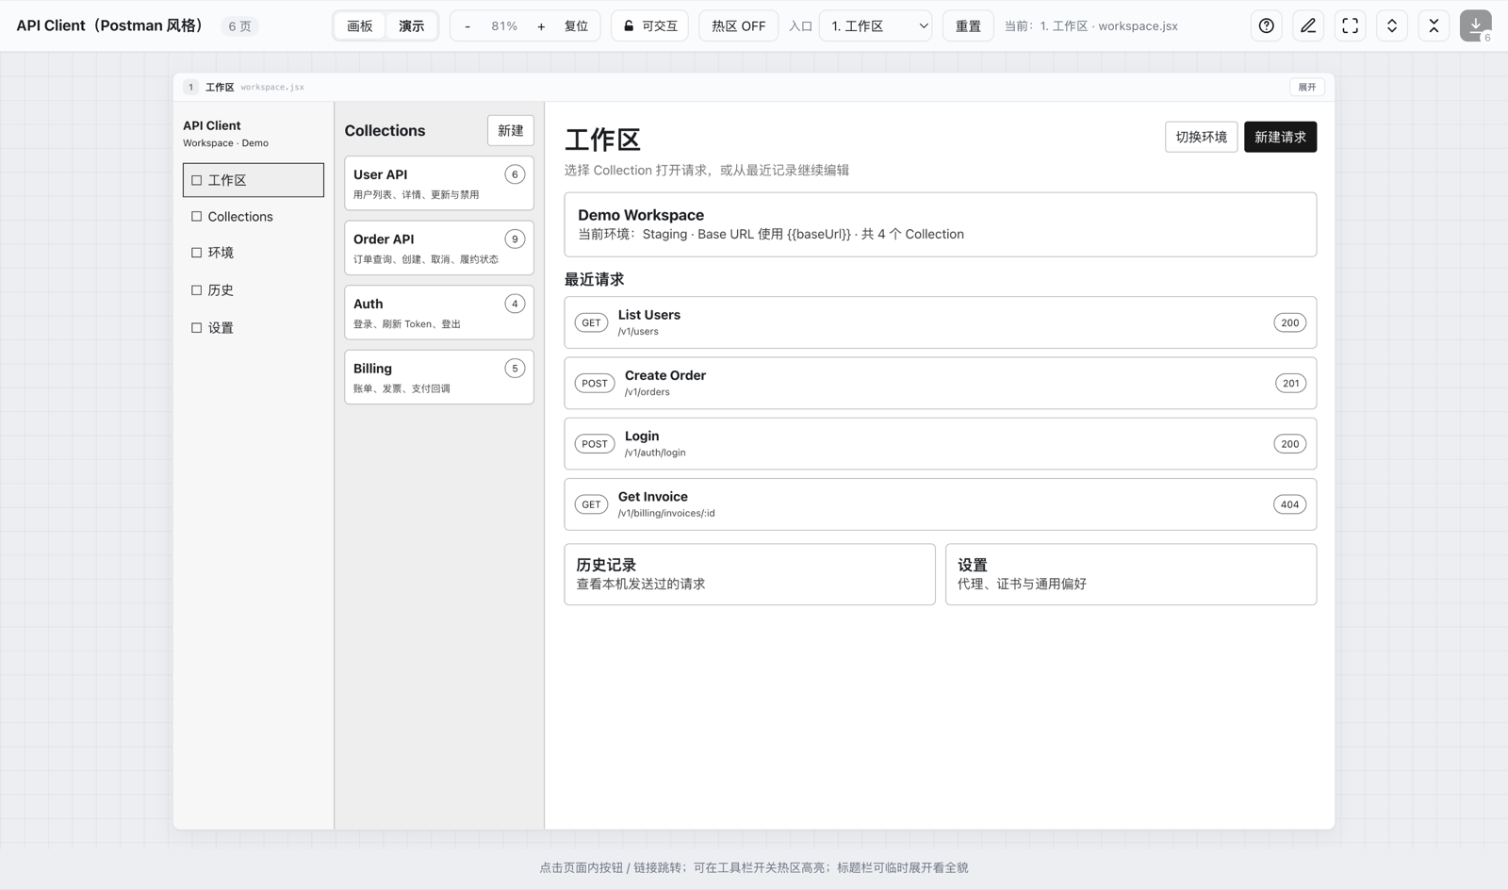Click the /v1/billing/invoices/:id path text
This screenshot has height=890, width=1508.
[x=666, y=513]
